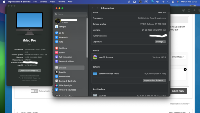Click the Wi-Fi icon in menu bar
The width and height of the screenshot is (200, 113).
tap(163, 2)
